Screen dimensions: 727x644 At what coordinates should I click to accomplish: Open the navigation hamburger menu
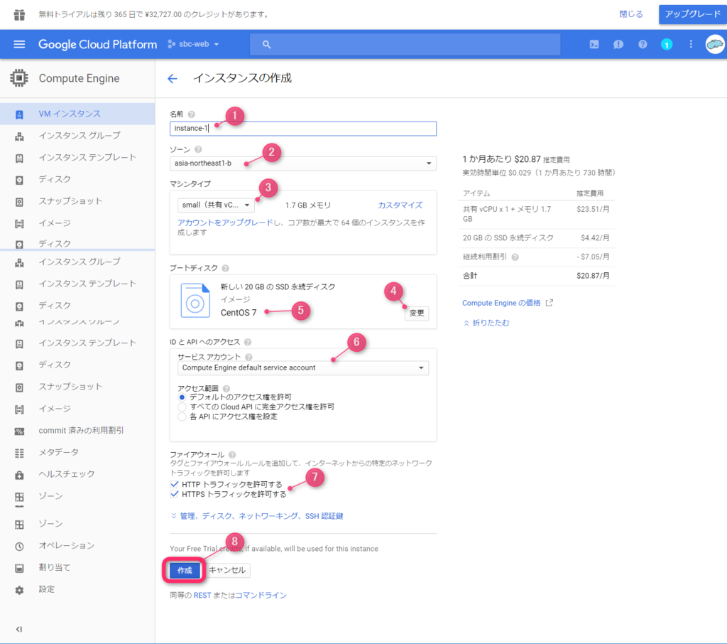coord(19,44)
